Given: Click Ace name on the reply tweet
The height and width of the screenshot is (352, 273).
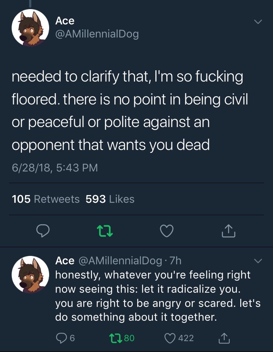Looking at the screenshot, I should [64, 261].
